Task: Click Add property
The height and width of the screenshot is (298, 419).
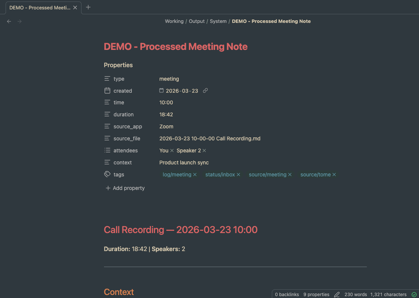Action: 125,188
